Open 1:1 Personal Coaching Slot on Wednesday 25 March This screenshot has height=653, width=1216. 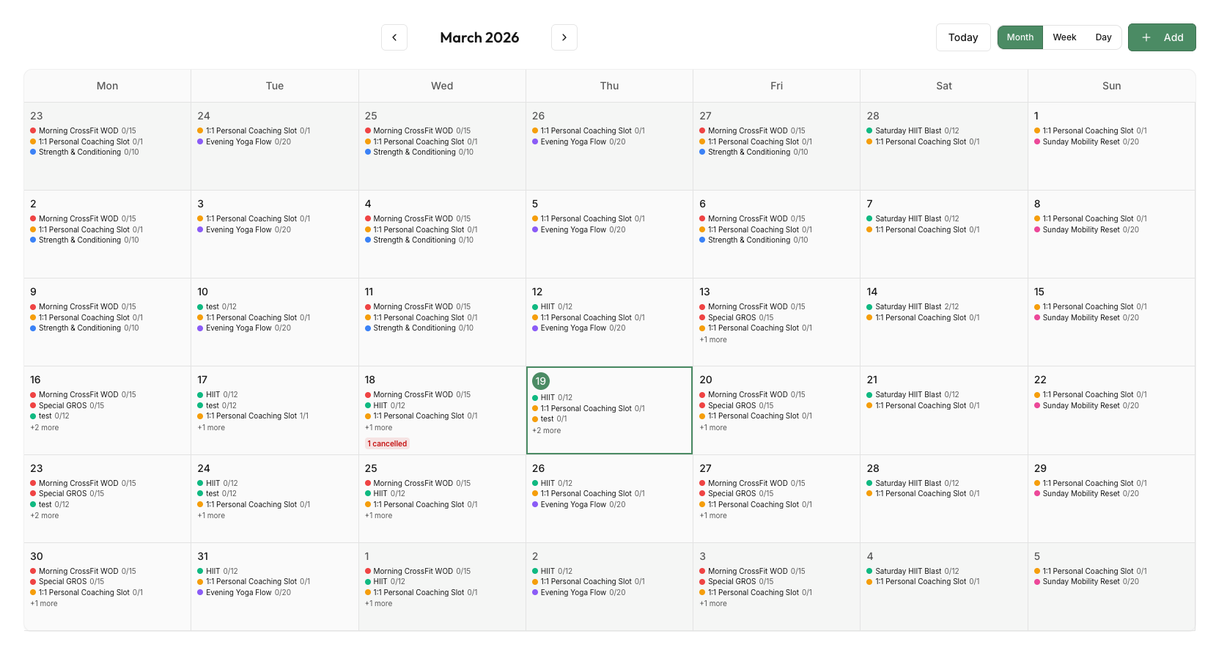(421, 504)
